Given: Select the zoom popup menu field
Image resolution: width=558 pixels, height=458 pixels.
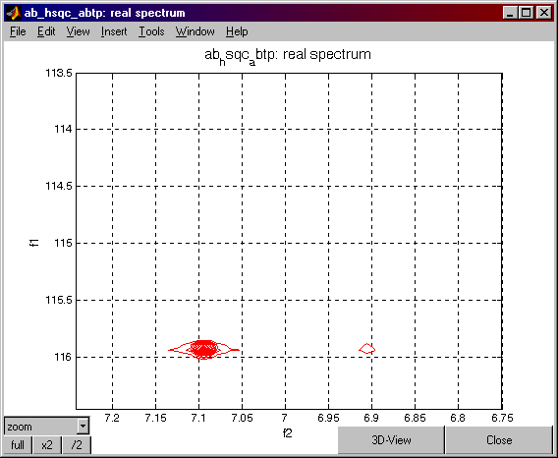Looking at the screenshot, I should (46, 426).
